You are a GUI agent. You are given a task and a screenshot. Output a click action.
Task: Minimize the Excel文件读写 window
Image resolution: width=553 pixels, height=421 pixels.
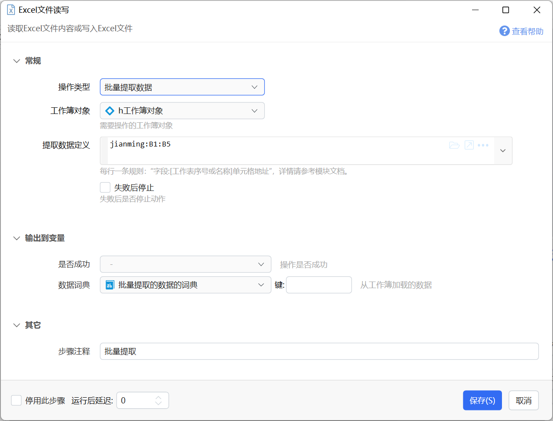point(475,10)
